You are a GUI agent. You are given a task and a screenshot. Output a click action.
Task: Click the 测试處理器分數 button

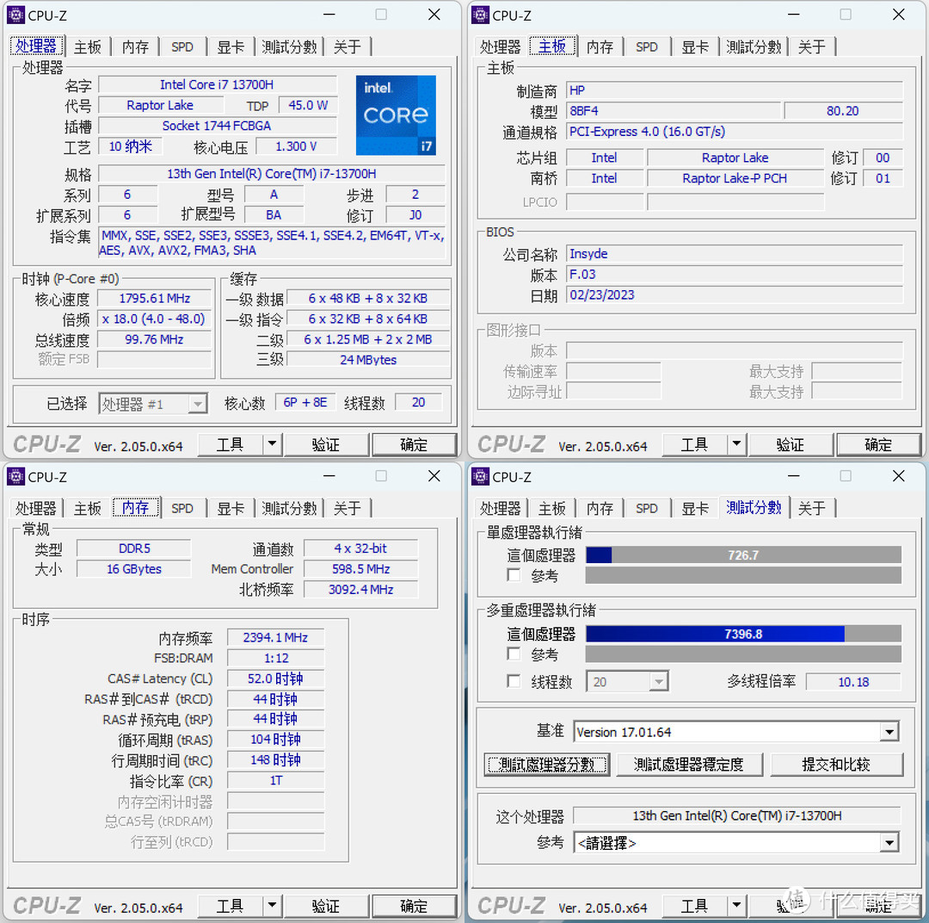click(x=547, y=765)
